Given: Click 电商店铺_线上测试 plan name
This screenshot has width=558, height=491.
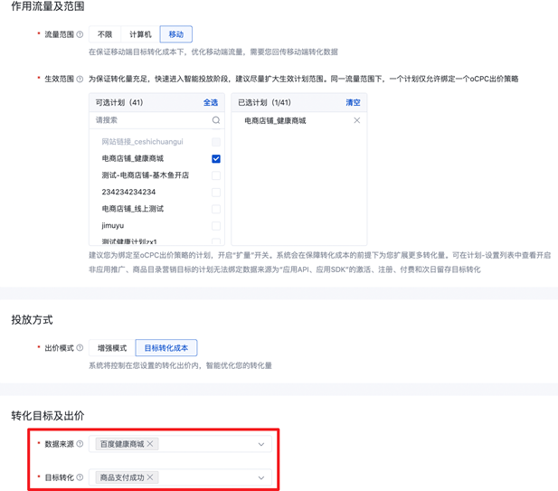Looking at the screenshot, I should point(133,209).
